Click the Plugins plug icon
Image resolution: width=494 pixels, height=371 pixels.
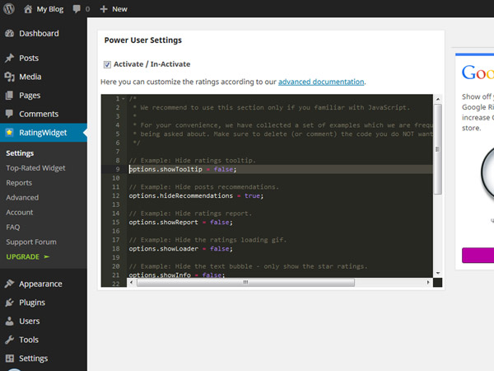pos(9,303)
